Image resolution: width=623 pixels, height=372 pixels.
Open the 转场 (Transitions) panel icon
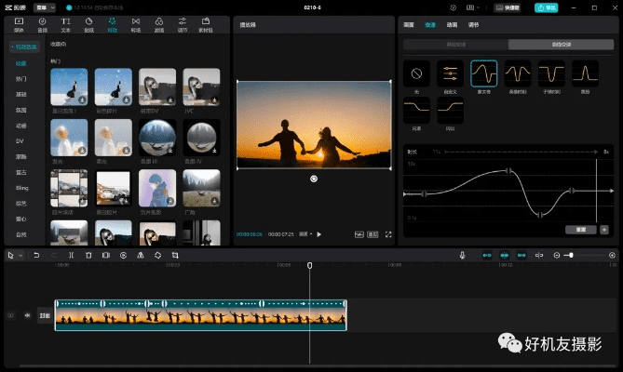point(136,22)
